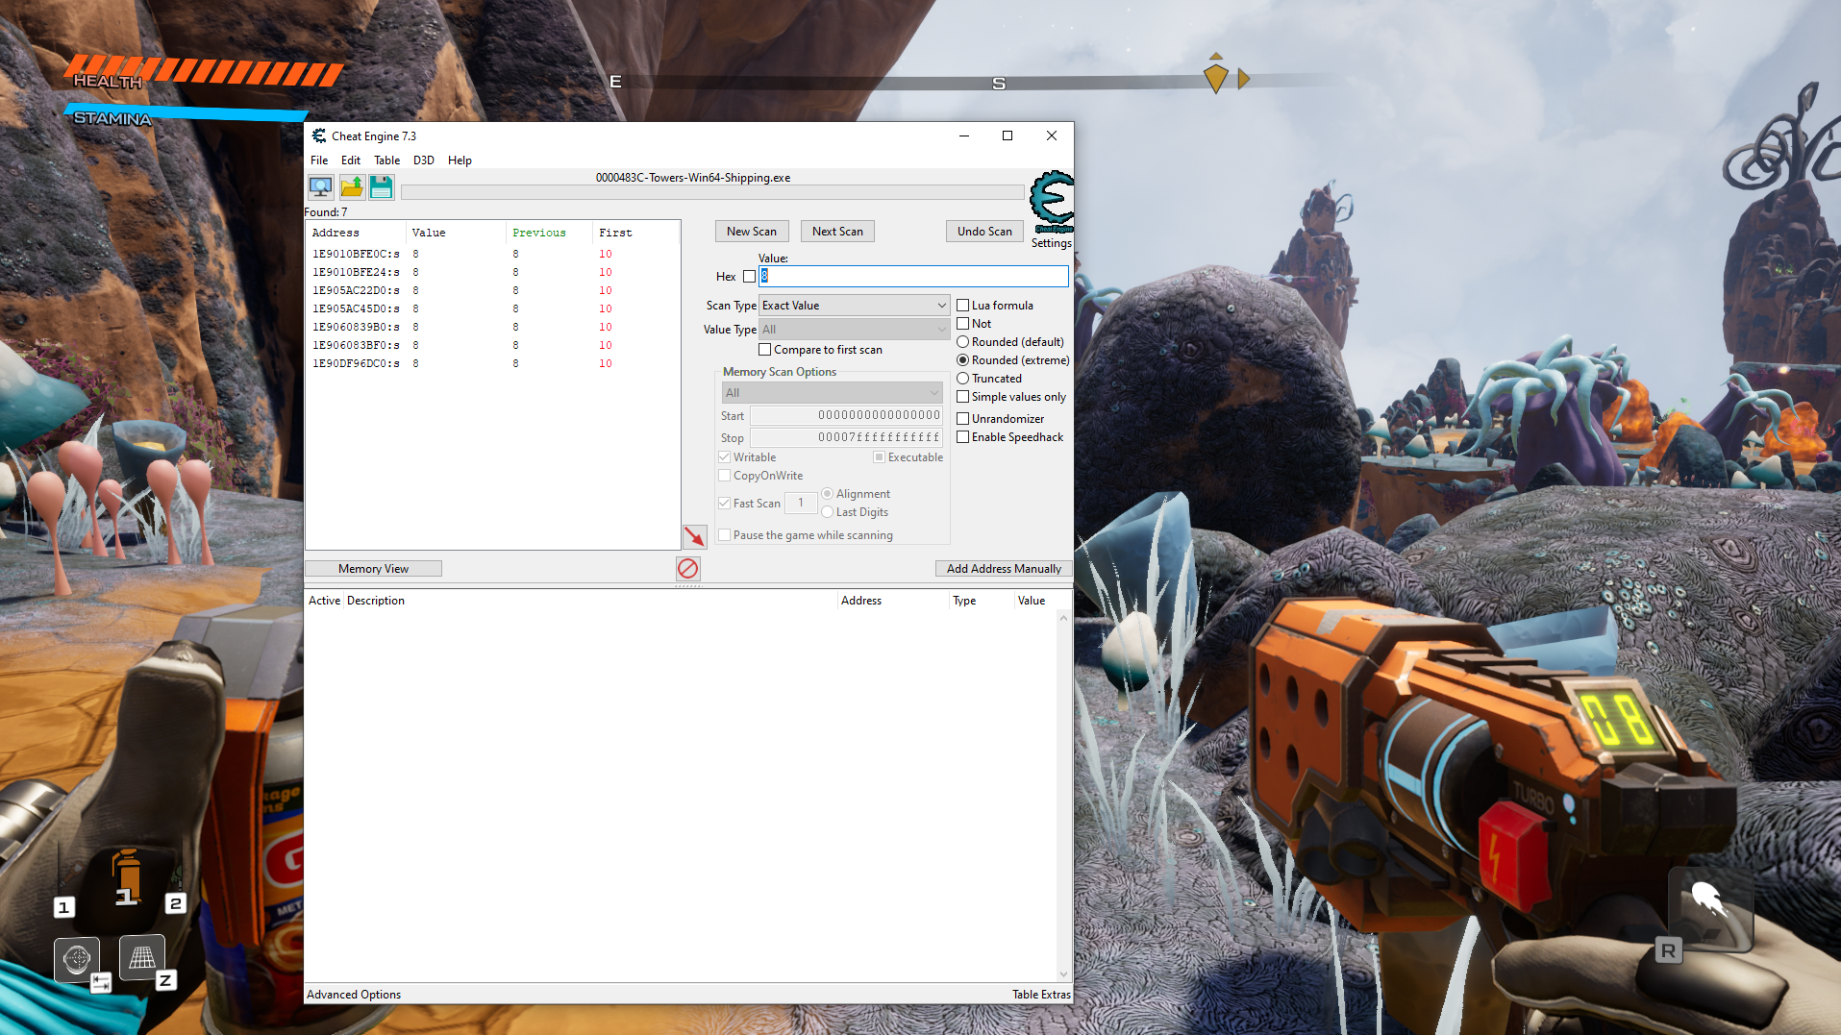Sort results by the Address column header
The height and width of the screenshot is (1035, 1841).
pos(356,233)
